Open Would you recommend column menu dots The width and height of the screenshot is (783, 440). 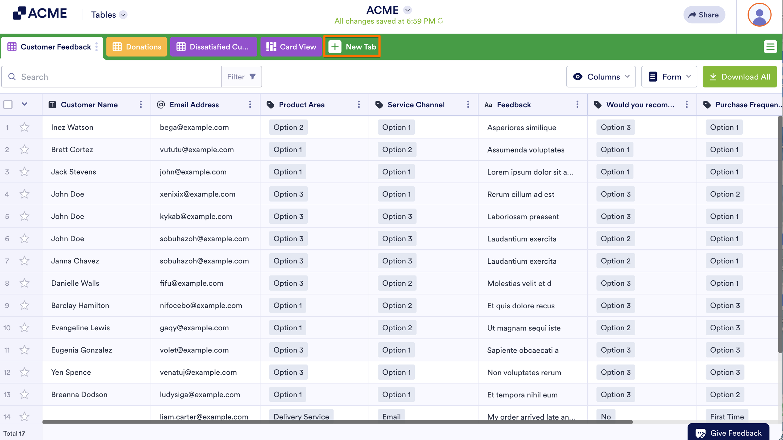(x=687, y=105)
